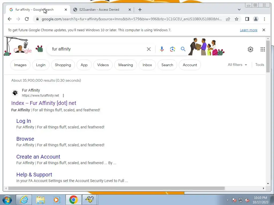Open the Action Center flag tray icon
Viewport: 274px width, 205px height.
tap(234, 200)
